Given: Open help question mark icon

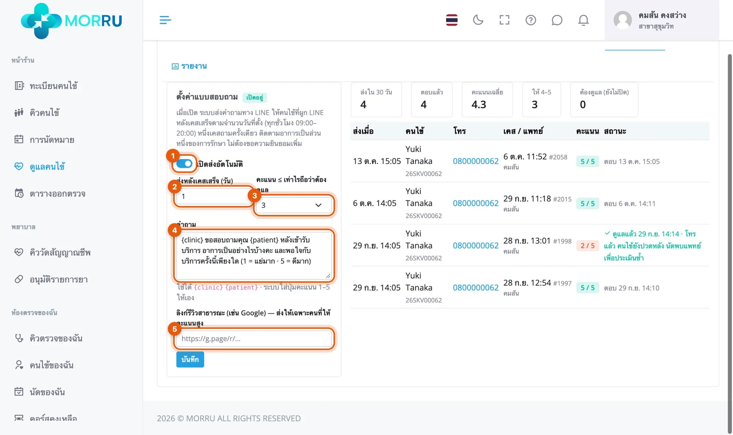Looking at the screenshot, I should click(x=531, y=20).
